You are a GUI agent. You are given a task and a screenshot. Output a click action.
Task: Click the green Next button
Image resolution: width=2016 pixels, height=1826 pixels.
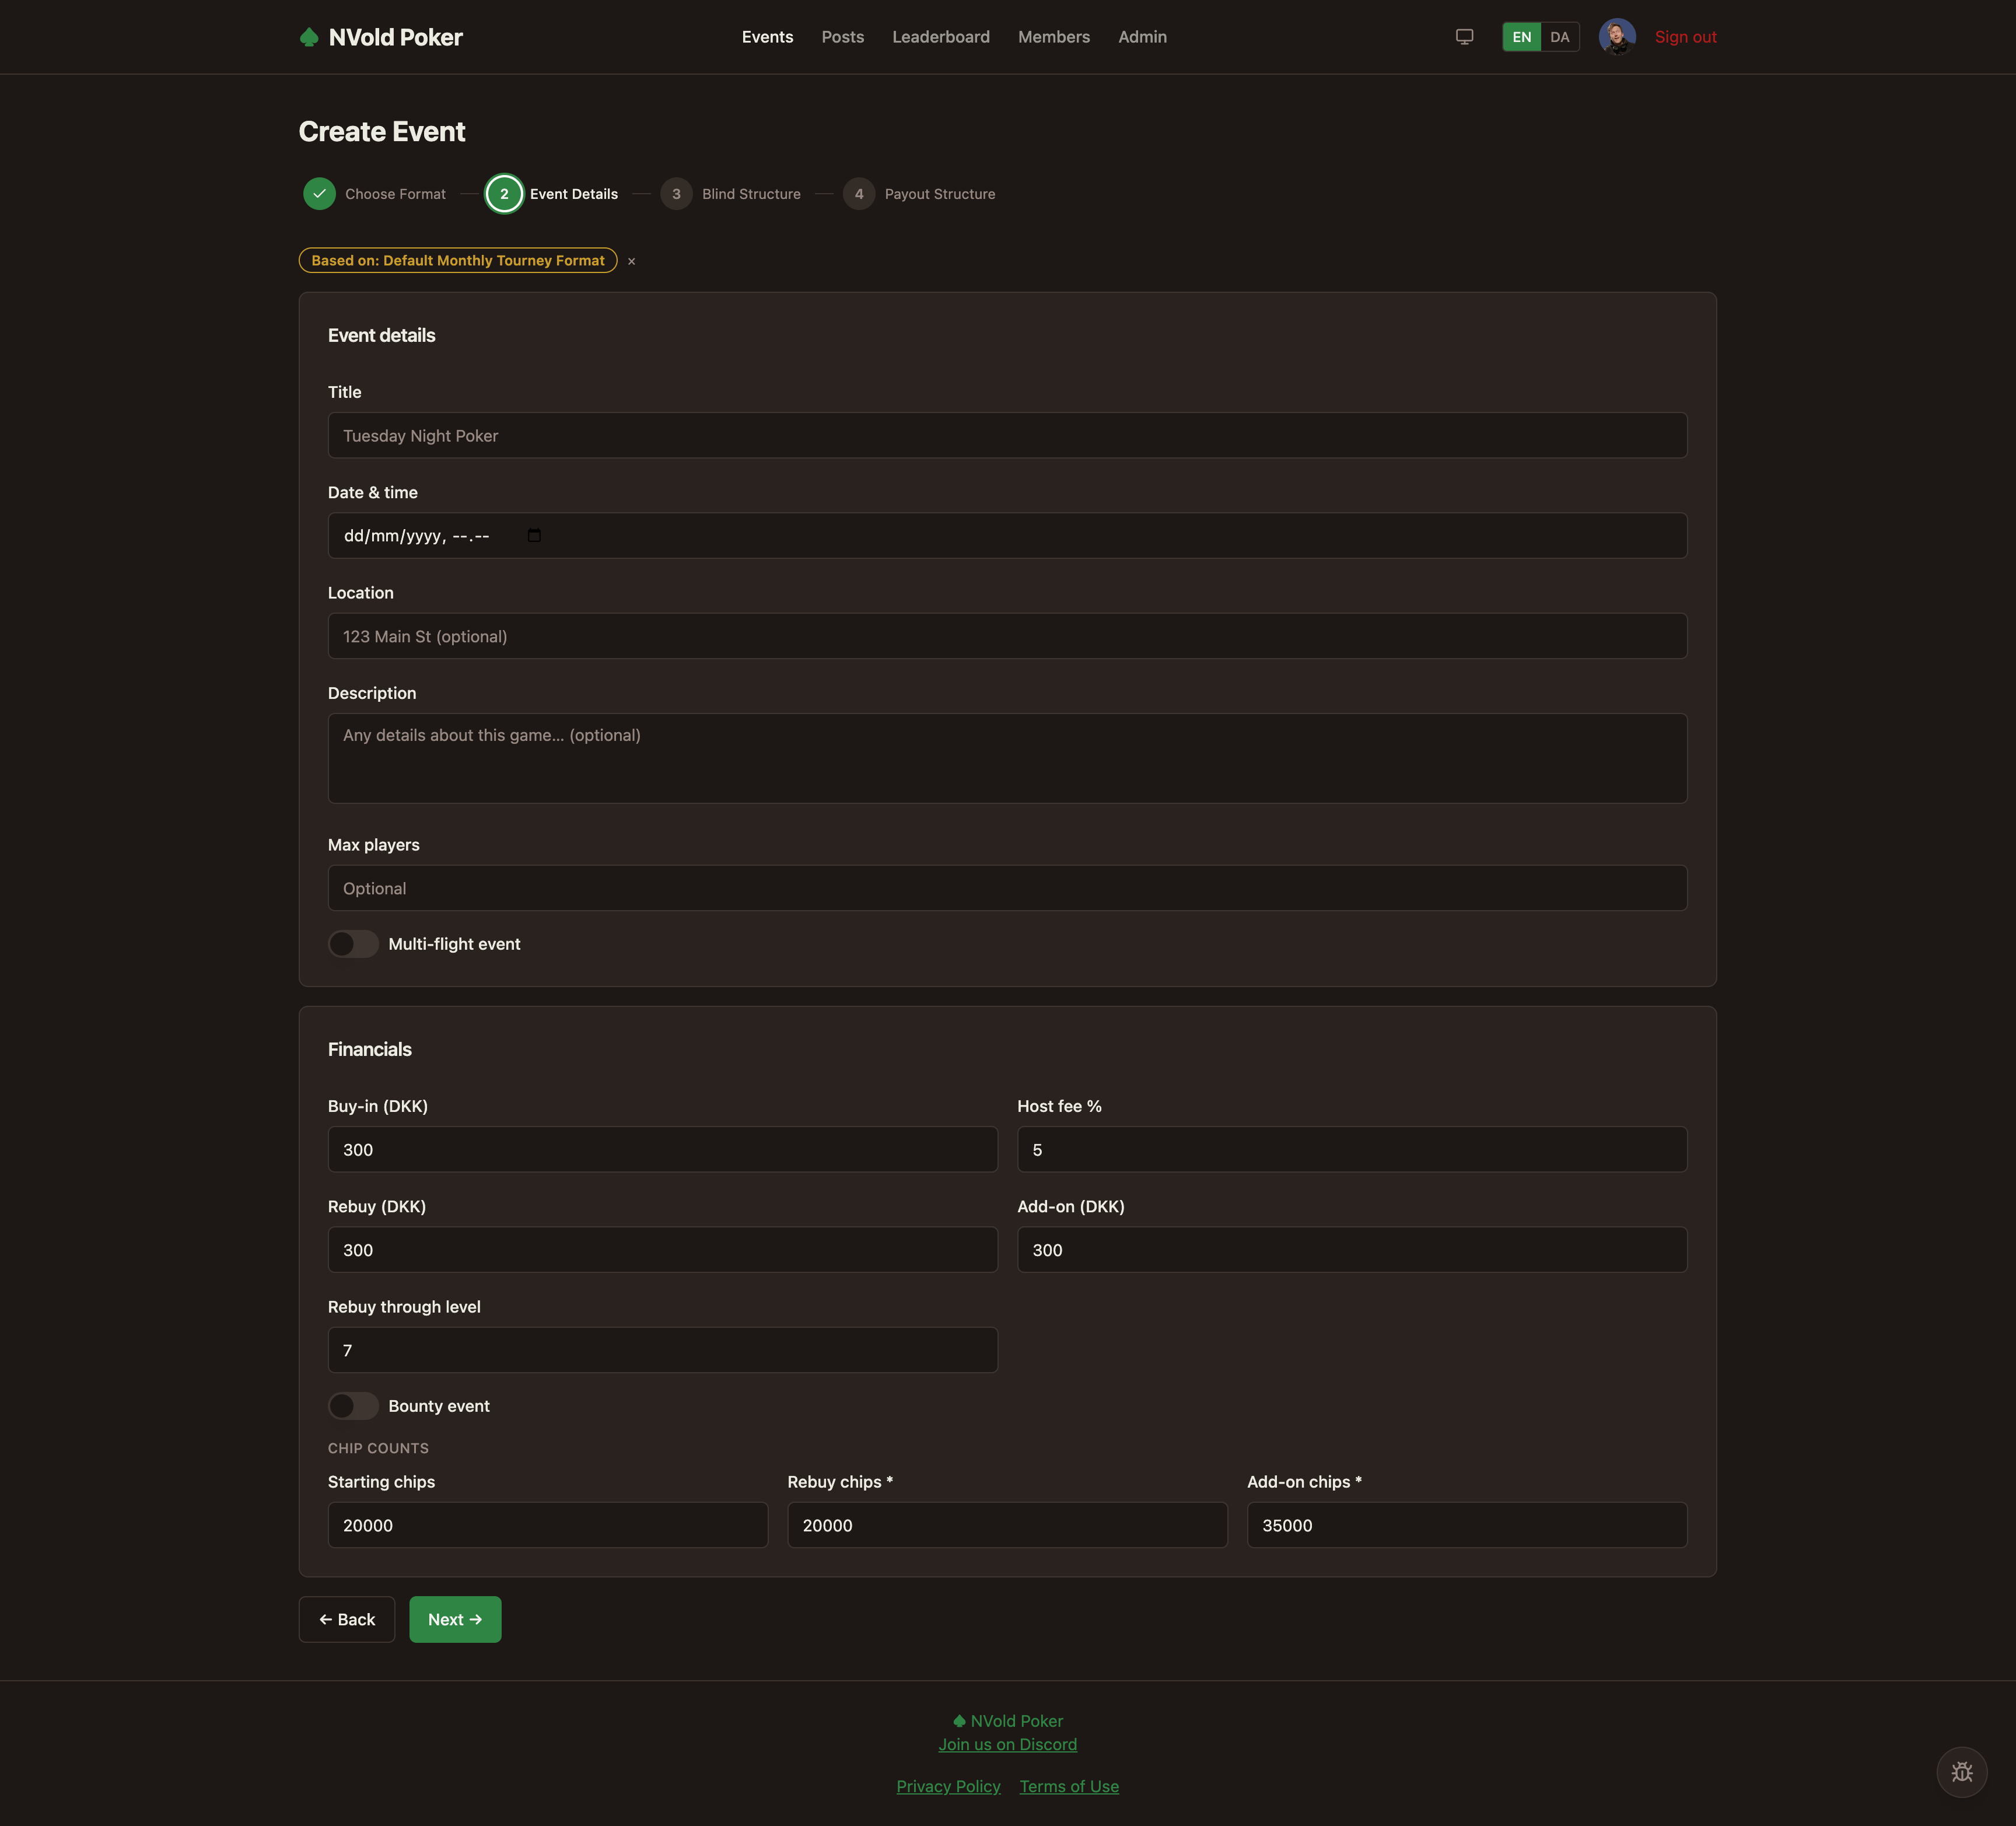tap(455, 1619)
